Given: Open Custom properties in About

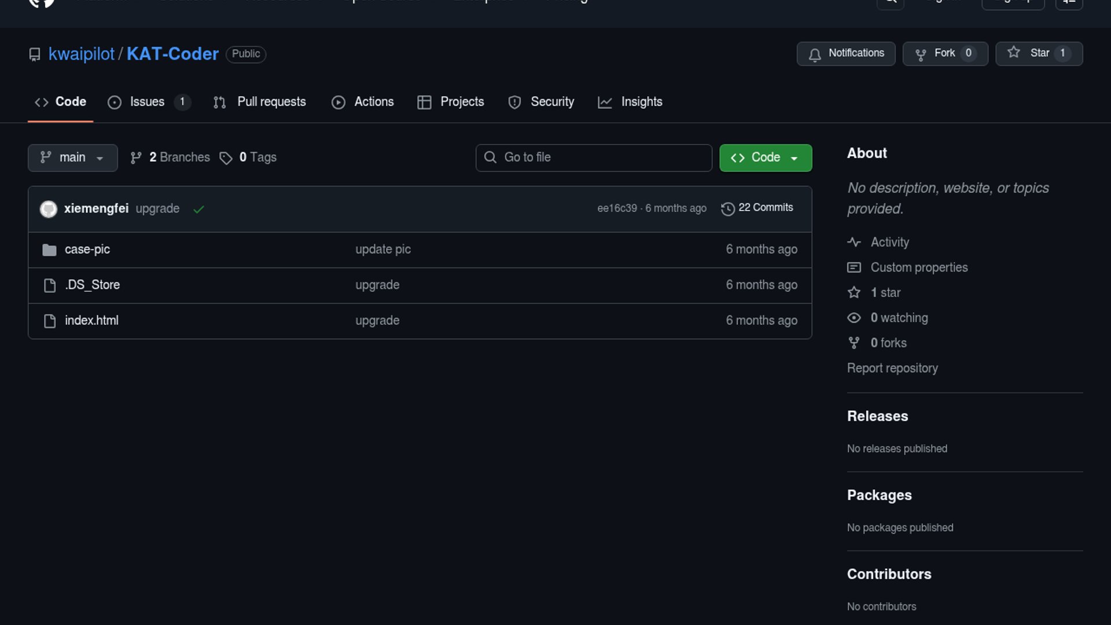Looking at the screenshot, I should coord(918,267).
